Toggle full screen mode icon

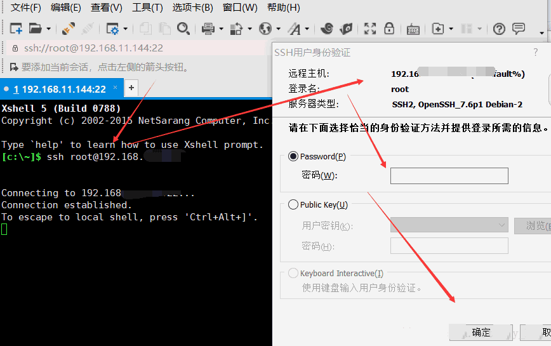click(x=370, y=29)
